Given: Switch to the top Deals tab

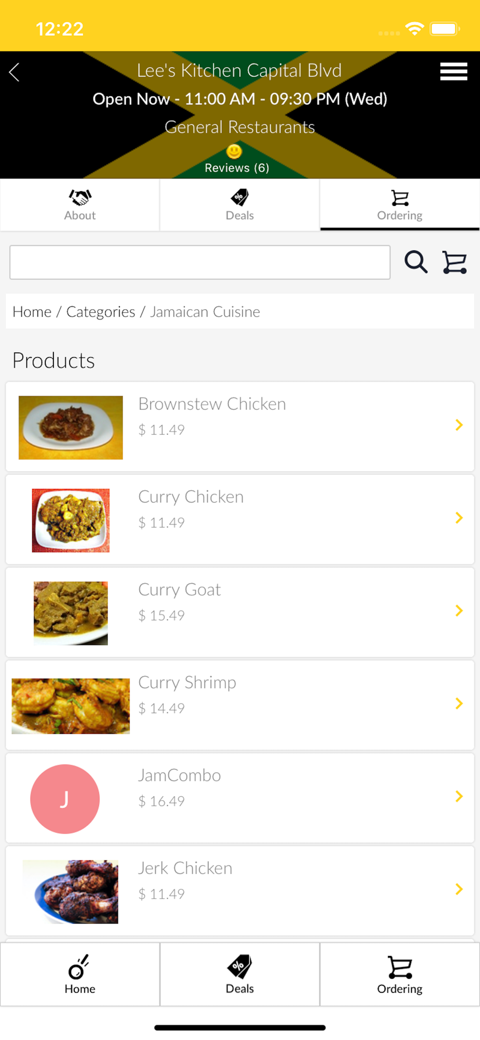Looking at the screenshot, I should pos(239,205).
